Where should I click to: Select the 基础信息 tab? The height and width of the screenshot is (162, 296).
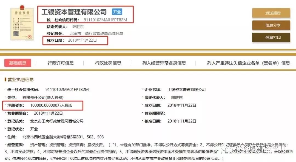point(18,63)
